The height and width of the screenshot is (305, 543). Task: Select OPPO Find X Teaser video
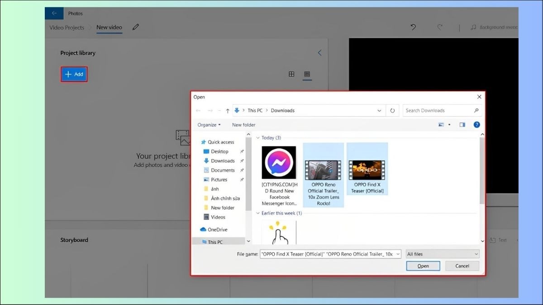coord(367,169)
